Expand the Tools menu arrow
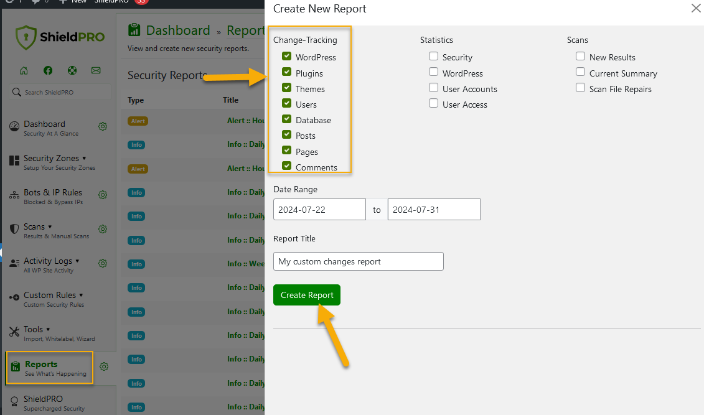Screen dimensions: 704x415 (x=48, y=329)
